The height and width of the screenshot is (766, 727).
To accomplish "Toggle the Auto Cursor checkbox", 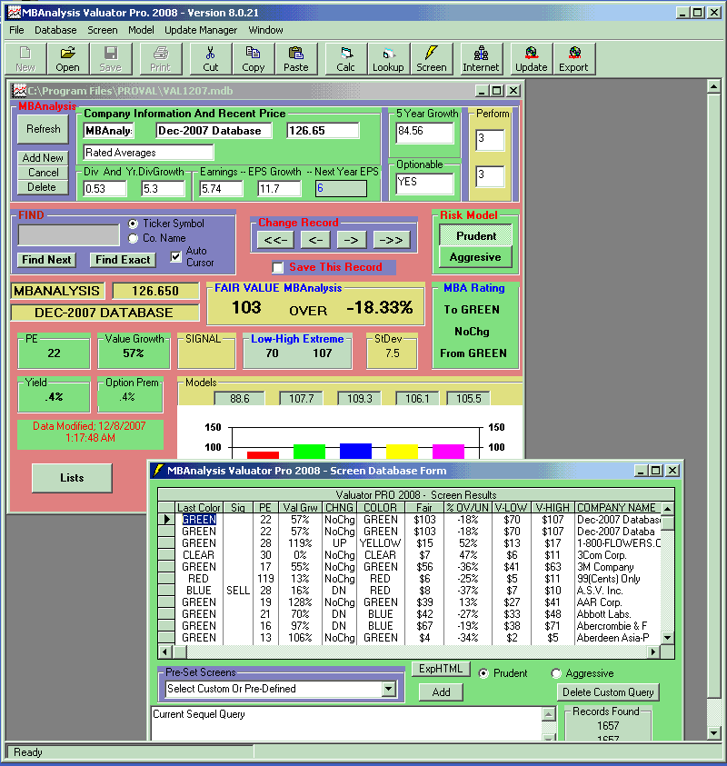I will pos(176,257).
